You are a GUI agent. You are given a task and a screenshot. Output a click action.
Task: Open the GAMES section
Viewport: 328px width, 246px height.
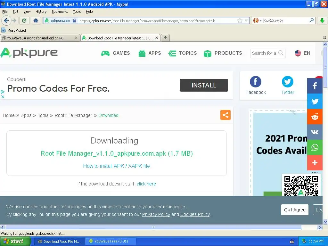[x=115, y=53]
